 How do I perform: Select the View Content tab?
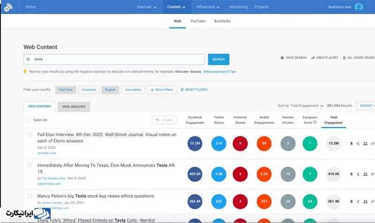tap(39, 107)
